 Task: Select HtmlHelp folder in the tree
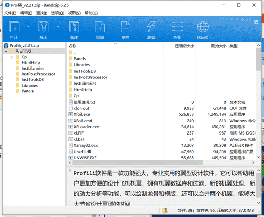coord(30,62)
